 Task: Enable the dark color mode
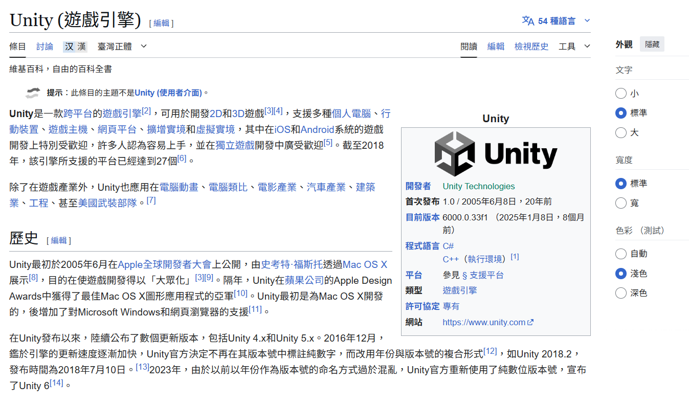click(621, 293)
